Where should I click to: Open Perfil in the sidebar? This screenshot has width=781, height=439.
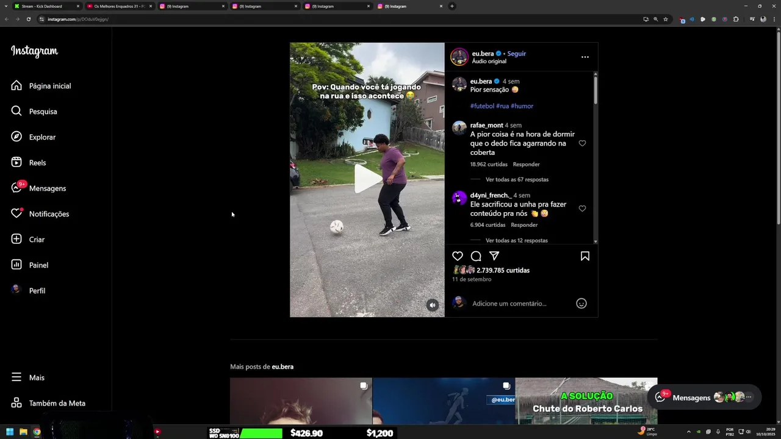[x=29, y=291]
